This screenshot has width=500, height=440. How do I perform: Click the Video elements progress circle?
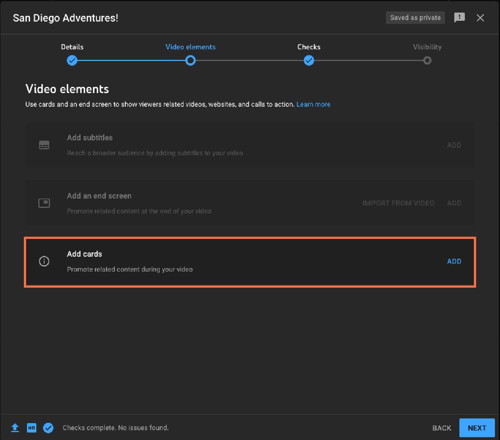pos(190,60)
